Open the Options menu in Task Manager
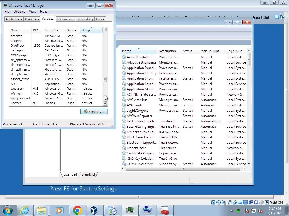 click(x=19, y=11)
